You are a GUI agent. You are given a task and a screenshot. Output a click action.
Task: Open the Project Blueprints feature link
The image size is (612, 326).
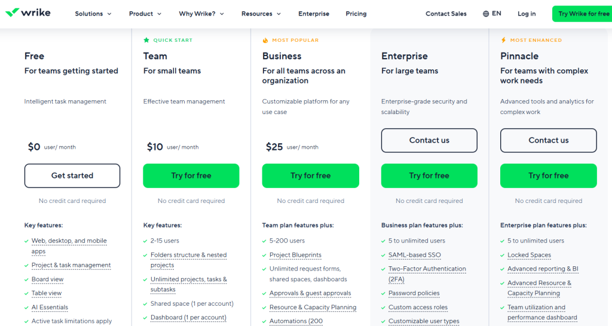click(x=295, y=255)
